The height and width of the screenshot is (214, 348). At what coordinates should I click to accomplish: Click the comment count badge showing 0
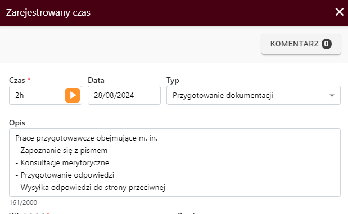click(327, 44)
